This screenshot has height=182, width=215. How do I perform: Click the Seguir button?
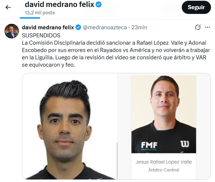coord(196,7)
